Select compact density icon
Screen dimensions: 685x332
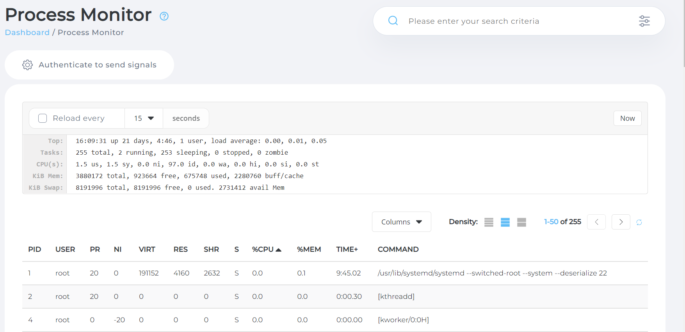(489, 222)
